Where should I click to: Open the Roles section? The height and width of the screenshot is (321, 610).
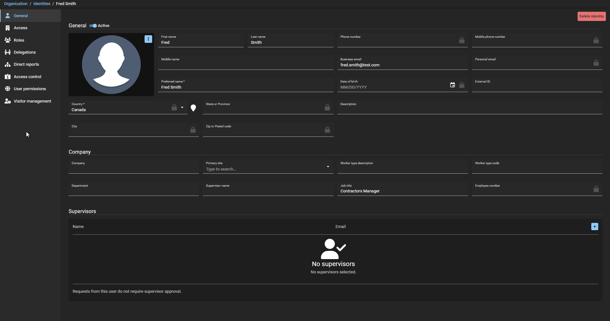coord(30,40)
